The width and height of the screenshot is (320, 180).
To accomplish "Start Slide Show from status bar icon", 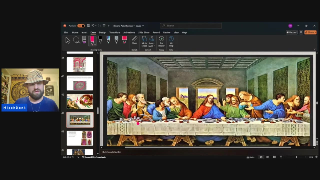I will click(x=281, y=157).
